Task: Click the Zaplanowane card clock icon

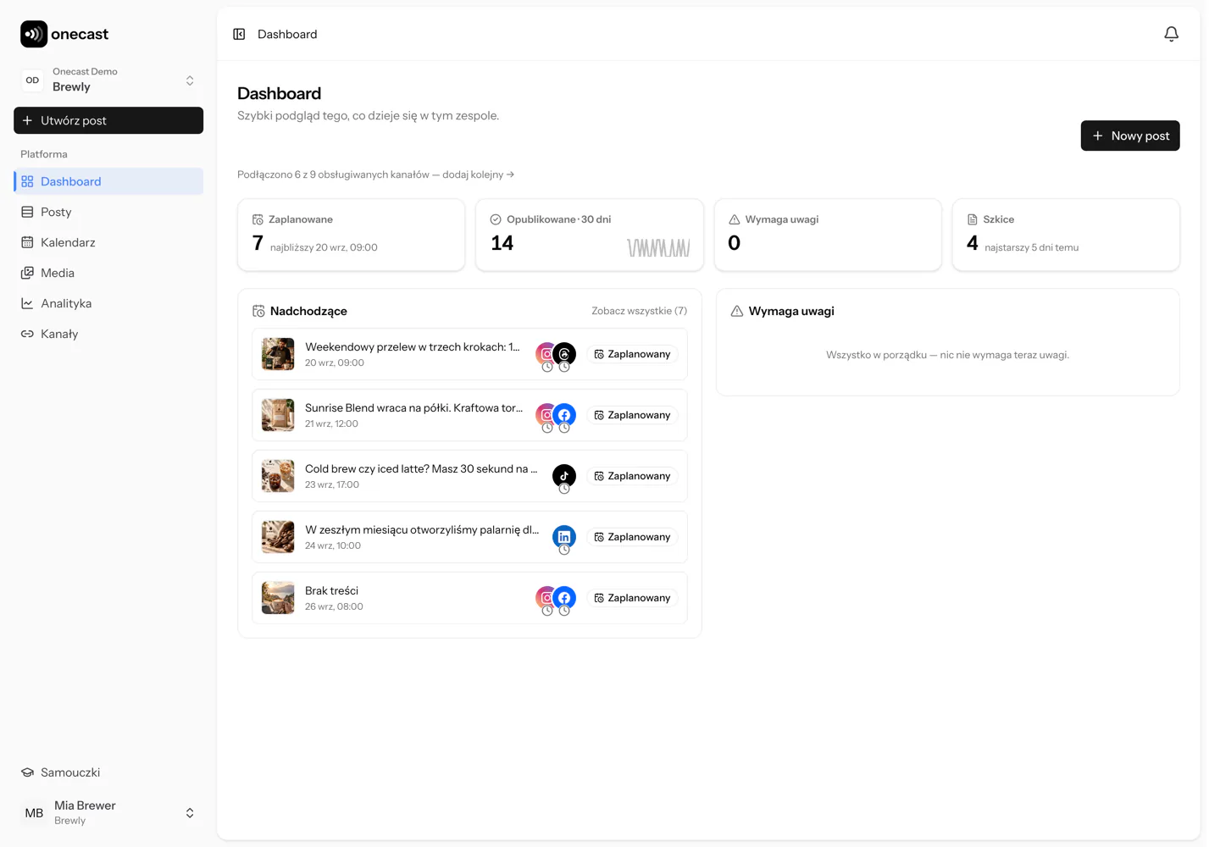Action: click(x=258, y=219)
